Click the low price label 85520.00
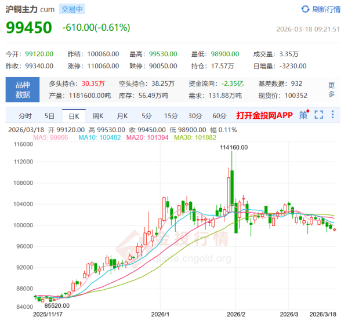The image size is (348, 317). [57, 305]
